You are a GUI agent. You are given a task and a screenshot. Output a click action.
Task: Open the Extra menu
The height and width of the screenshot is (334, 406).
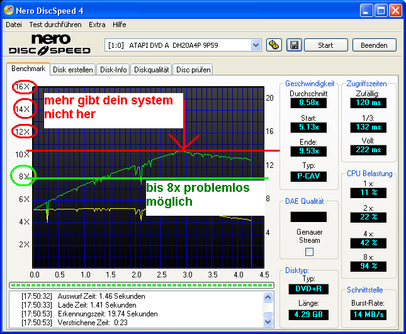click(x=97, y=25)
